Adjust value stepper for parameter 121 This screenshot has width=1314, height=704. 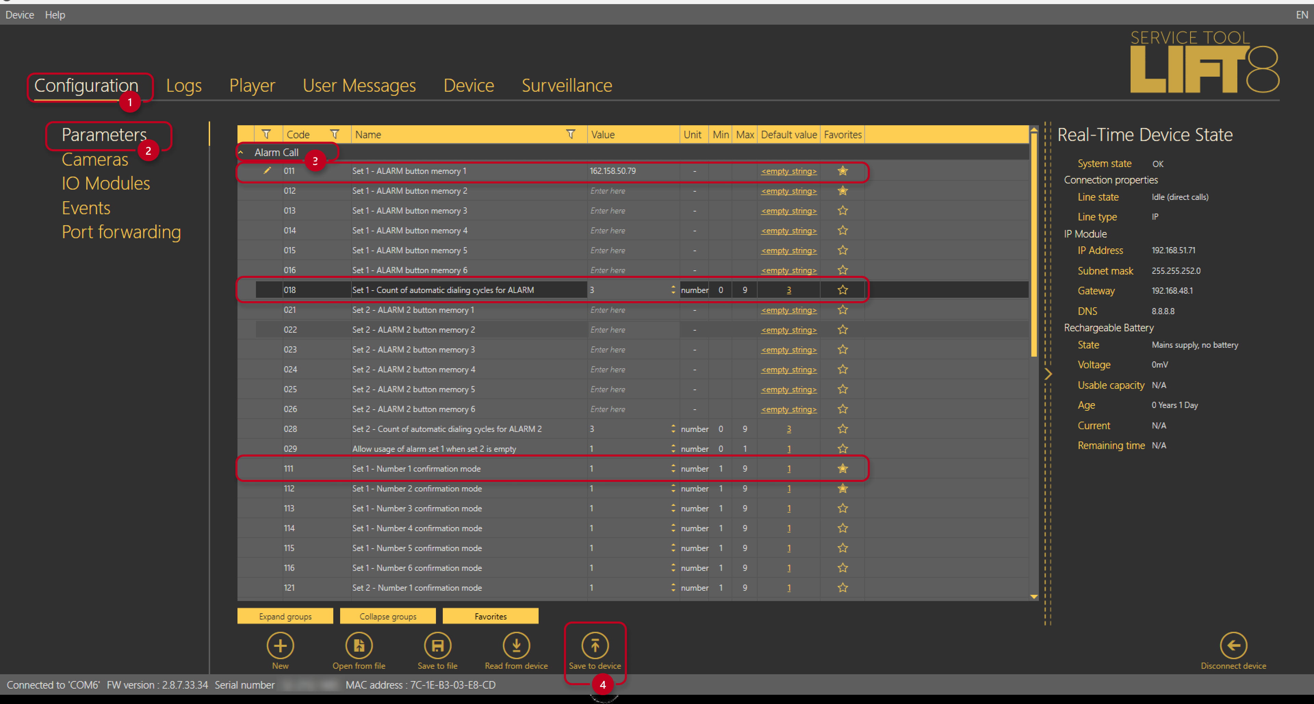673,588
